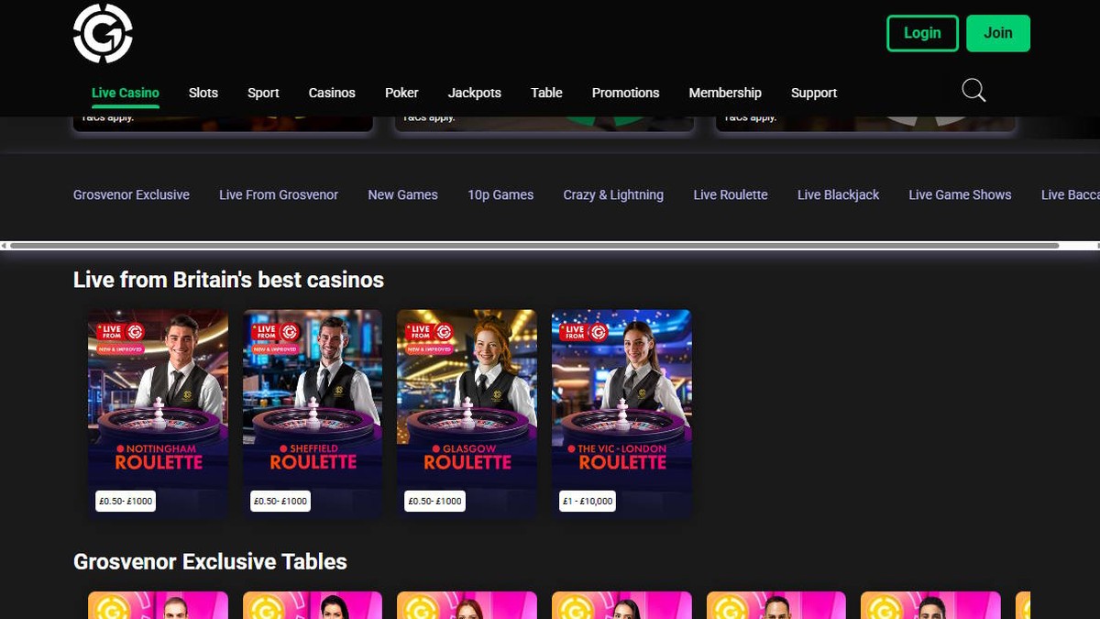Click the LIVE FROM badge on Glasgow Roulette
The image size is (1100, 619).
point(428,334)
